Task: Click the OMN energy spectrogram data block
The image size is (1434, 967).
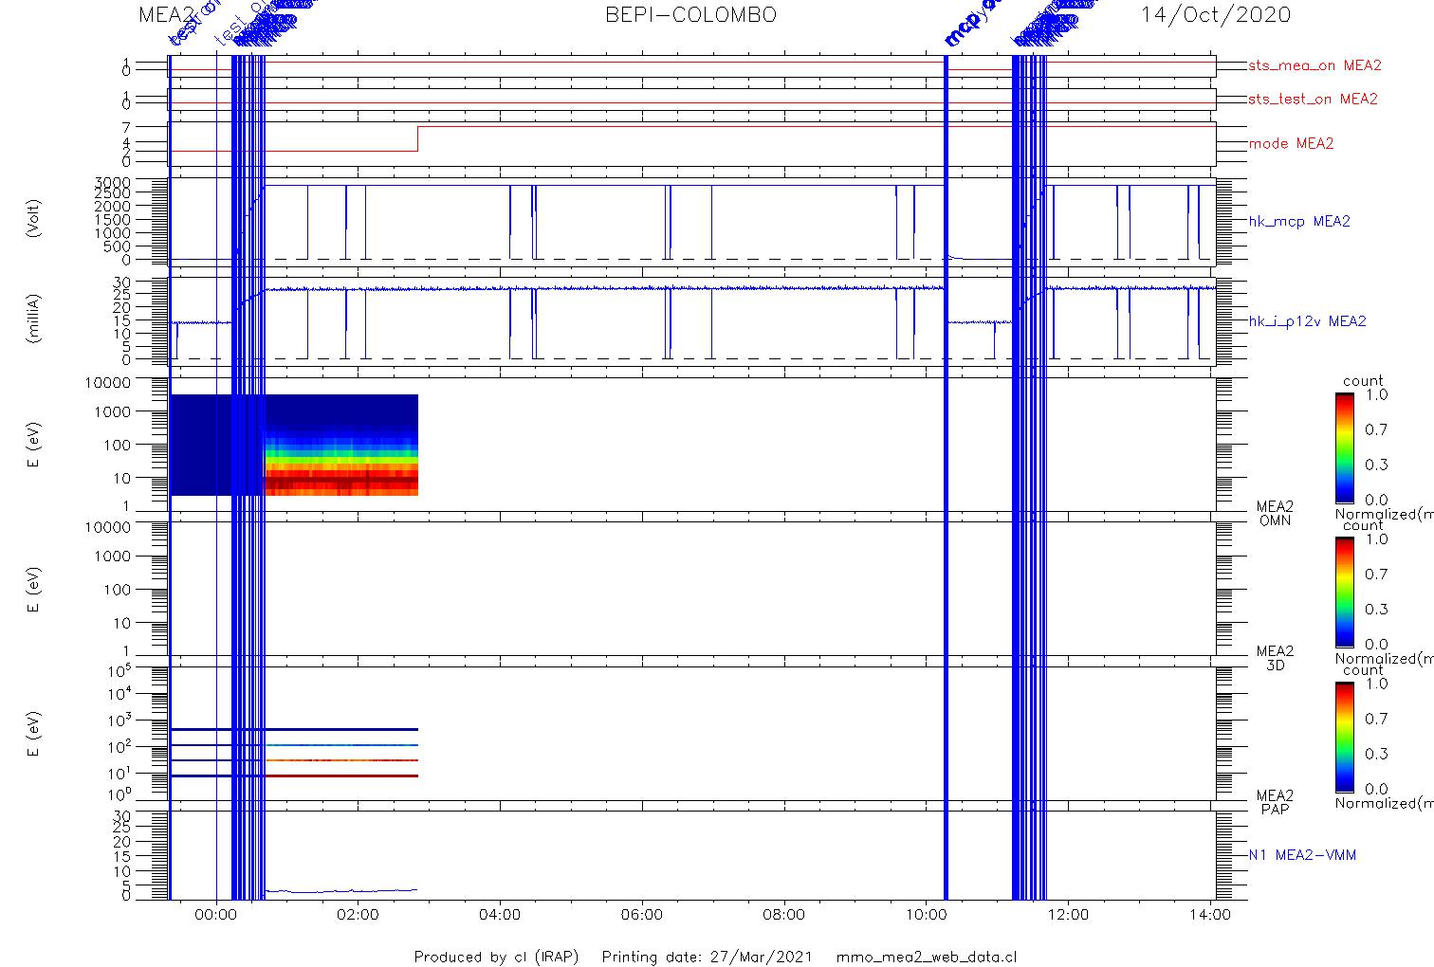Action: click(x=294, y=445)
